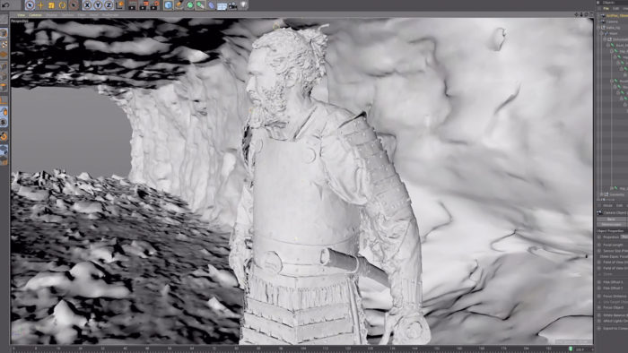
Task: Open Edit Render Settings icon
Action: click(154, 5)
